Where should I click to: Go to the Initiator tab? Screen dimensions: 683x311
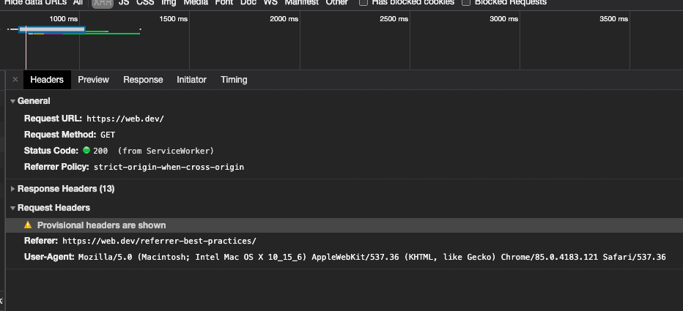pyautogui.click(x=191, y=80)
